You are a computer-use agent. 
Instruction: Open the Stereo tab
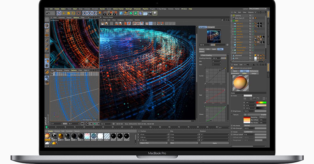point(202,52)
